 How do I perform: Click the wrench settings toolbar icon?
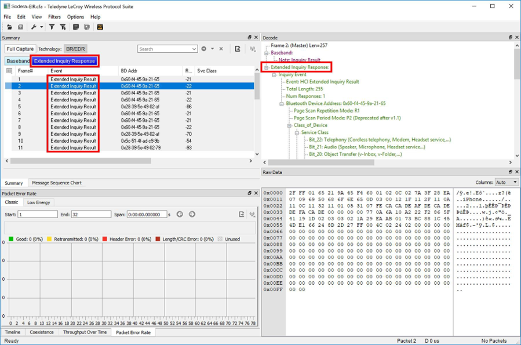pyautogui.click(x=34, y=27)
